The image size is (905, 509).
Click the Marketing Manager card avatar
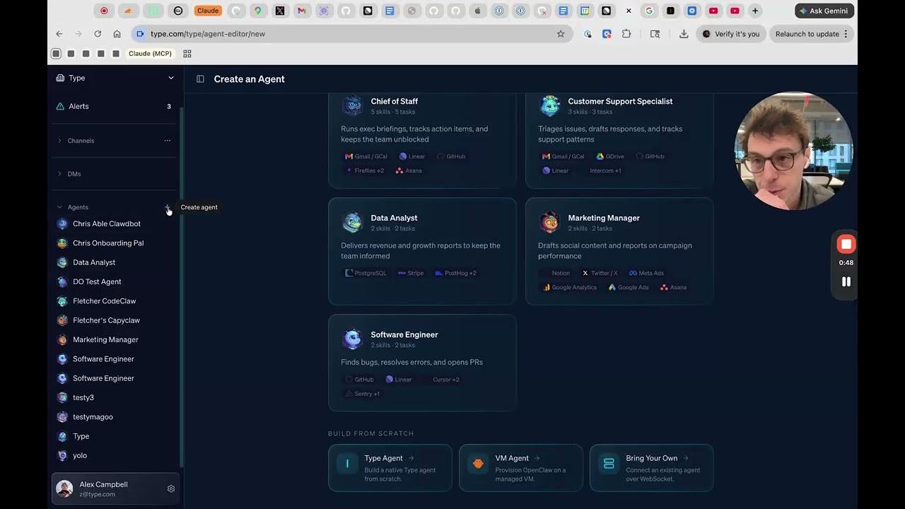pos(549,222)
